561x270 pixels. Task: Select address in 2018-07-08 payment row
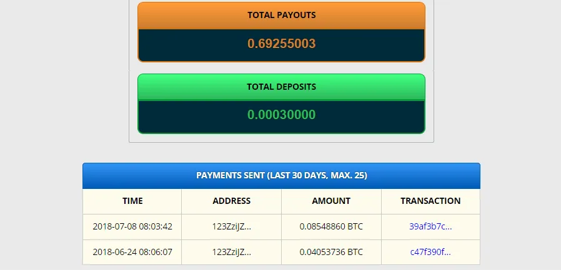pos(232,226)
